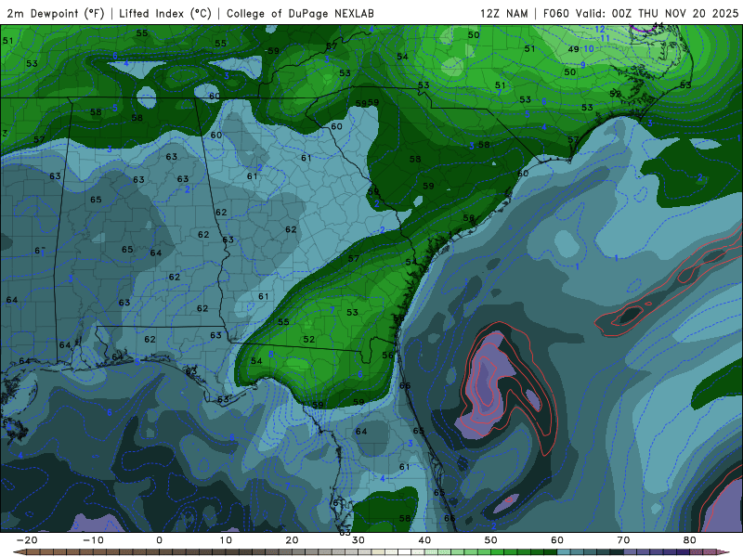Screen dimensions: 743x557
Task: Click the '80' label on color scale
Action: coord(690,540)
